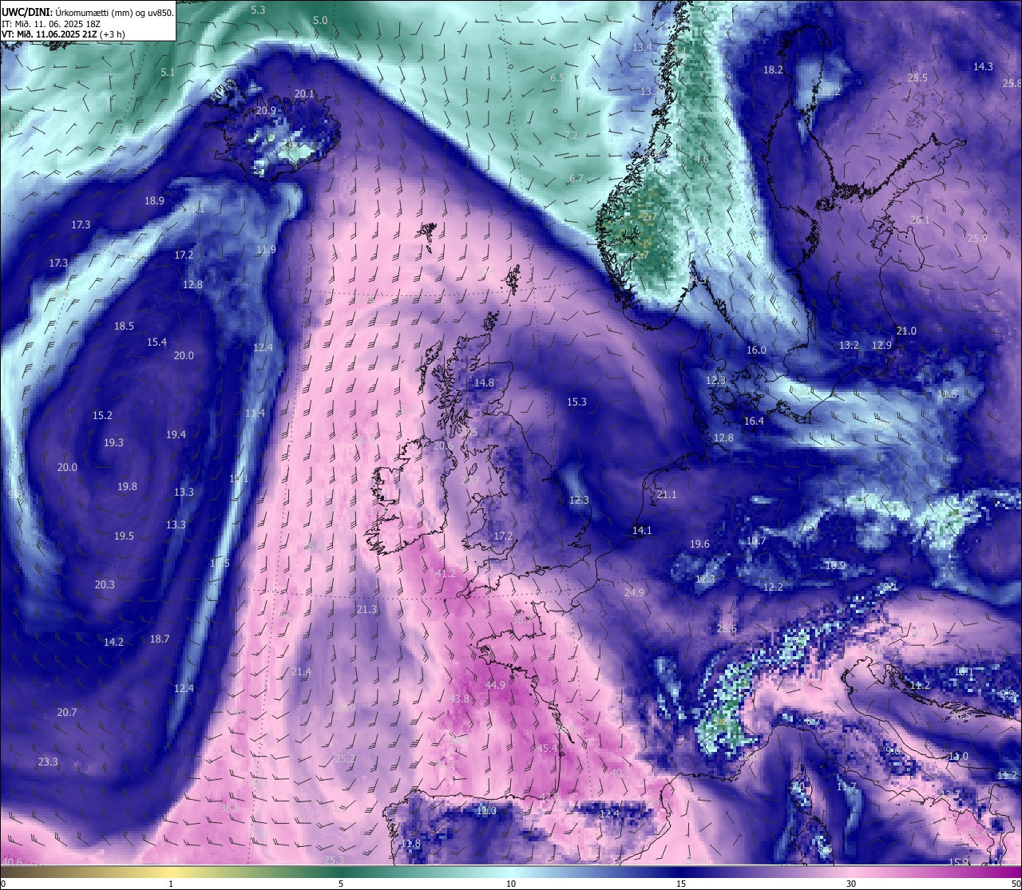The image size is (1022, 890).
Task: Click the 20.3 value label
Action: pos(105,584)
